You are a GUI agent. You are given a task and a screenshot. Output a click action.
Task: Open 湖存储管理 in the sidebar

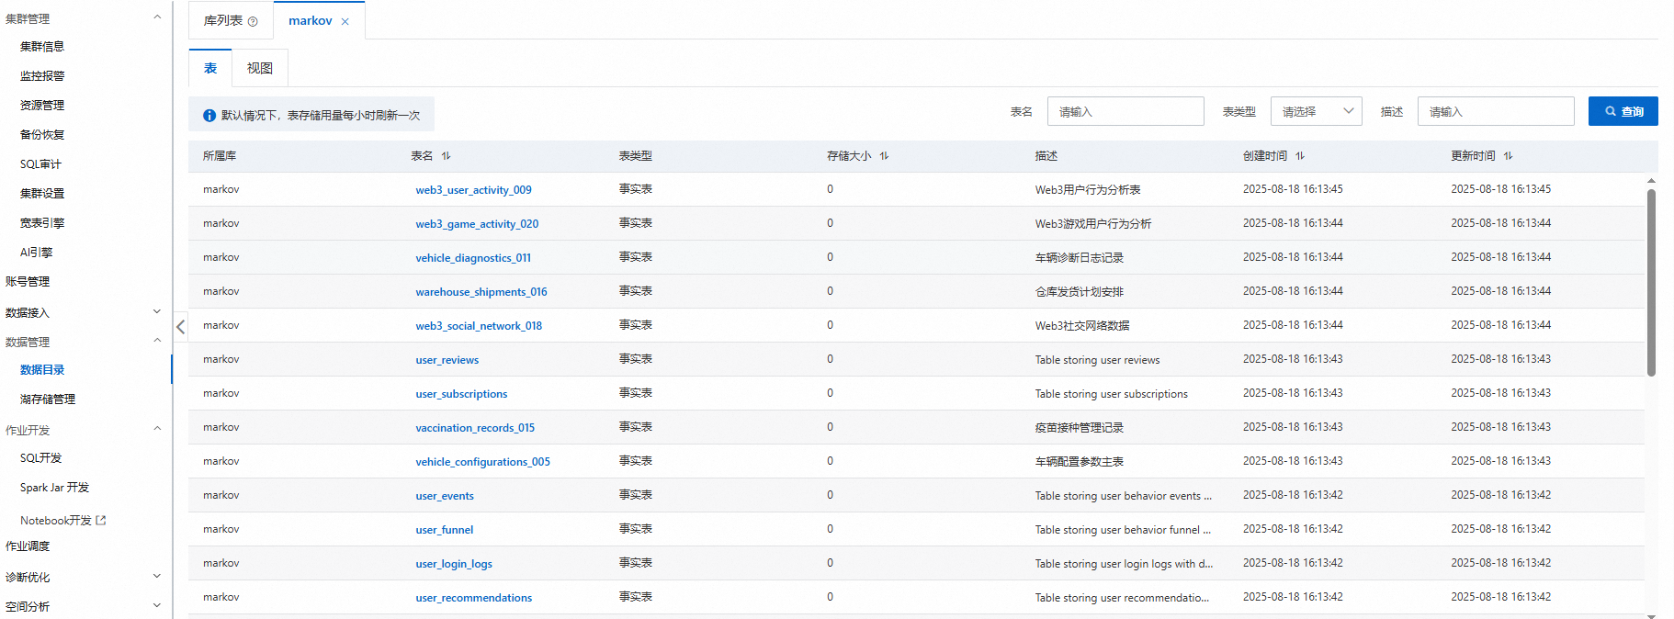point(48,400)
